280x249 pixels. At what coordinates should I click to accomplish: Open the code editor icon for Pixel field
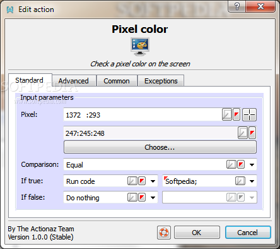[x=227, y=114]
